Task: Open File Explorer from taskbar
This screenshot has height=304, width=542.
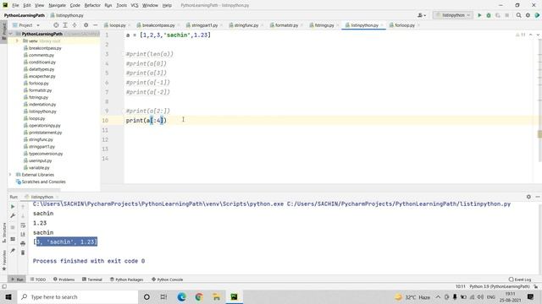Action: coord(217,296)
